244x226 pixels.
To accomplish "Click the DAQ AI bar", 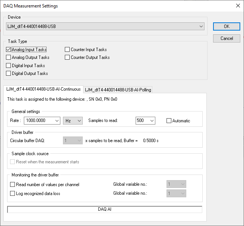I will click(x=105, y=209).
